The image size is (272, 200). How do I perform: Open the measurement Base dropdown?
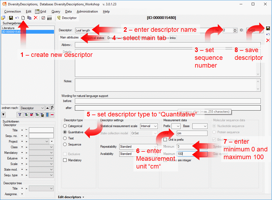click(200, 126)
